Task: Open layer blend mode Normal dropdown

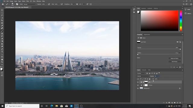Action: (x=143, y=76)
